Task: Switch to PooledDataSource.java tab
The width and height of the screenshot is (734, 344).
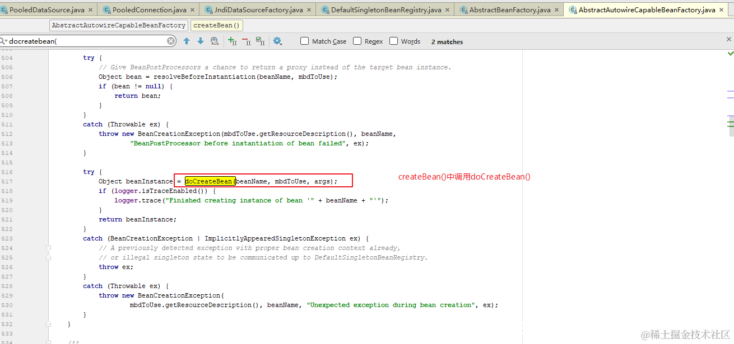Action: click(x=47, y=10)
